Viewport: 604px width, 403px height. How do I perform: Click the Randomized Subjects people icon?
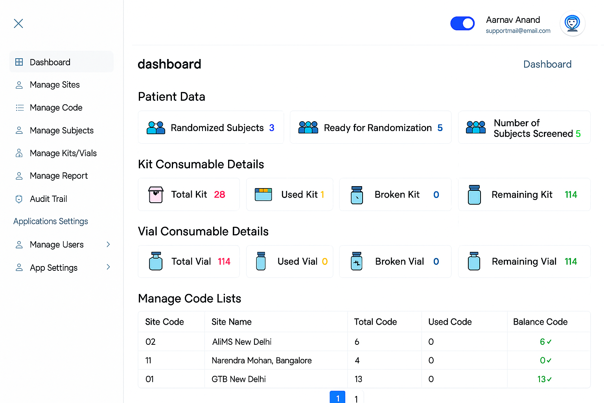click(156, 128)
